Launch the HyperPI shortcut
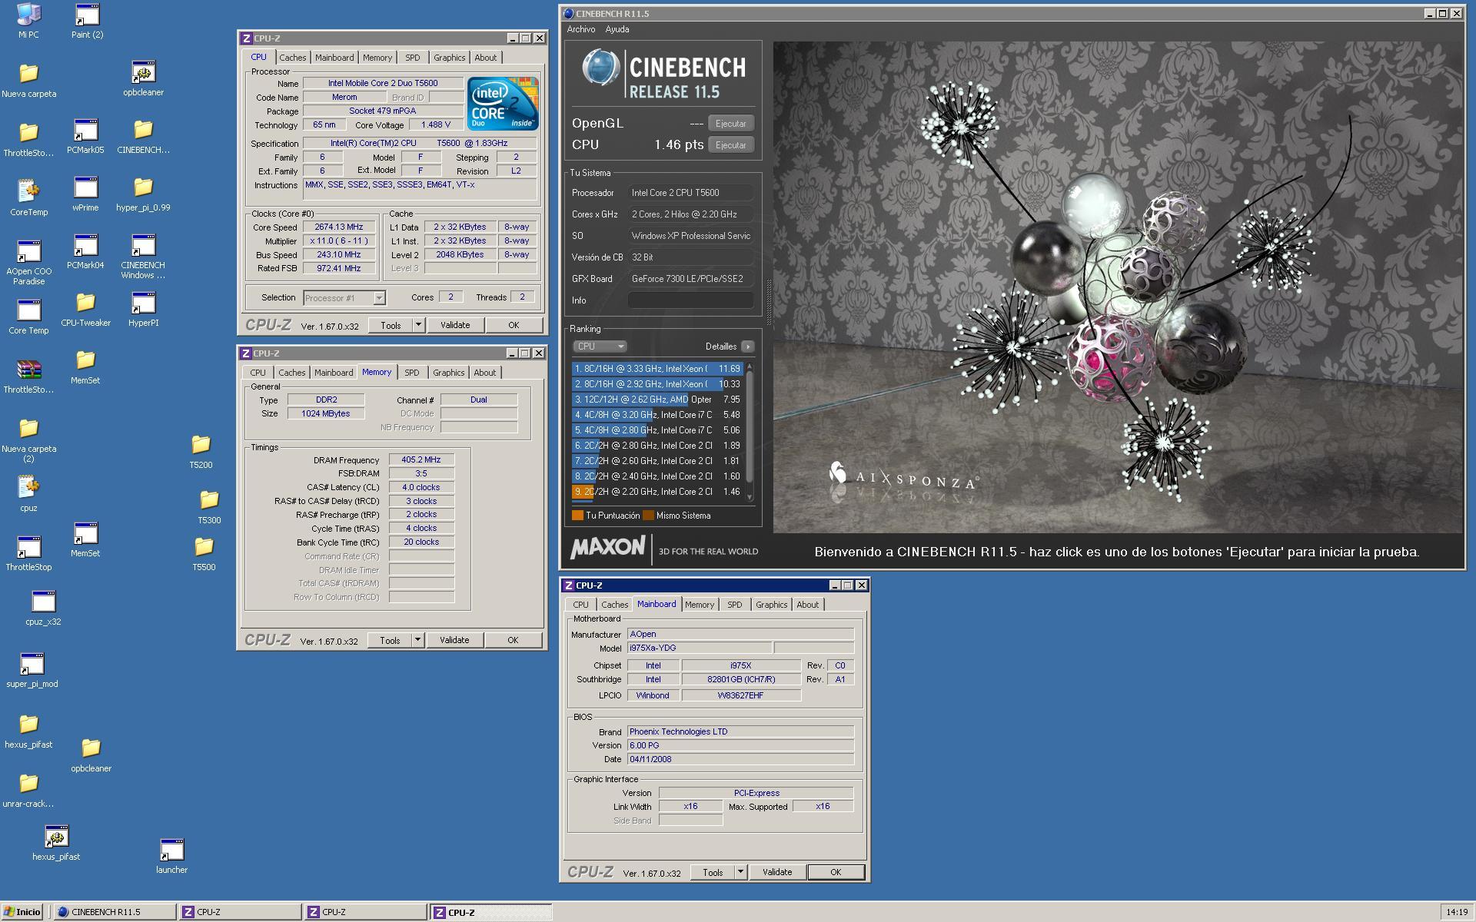The height and width of the screenshot is (922, 1476). click(x=143, y=309)
